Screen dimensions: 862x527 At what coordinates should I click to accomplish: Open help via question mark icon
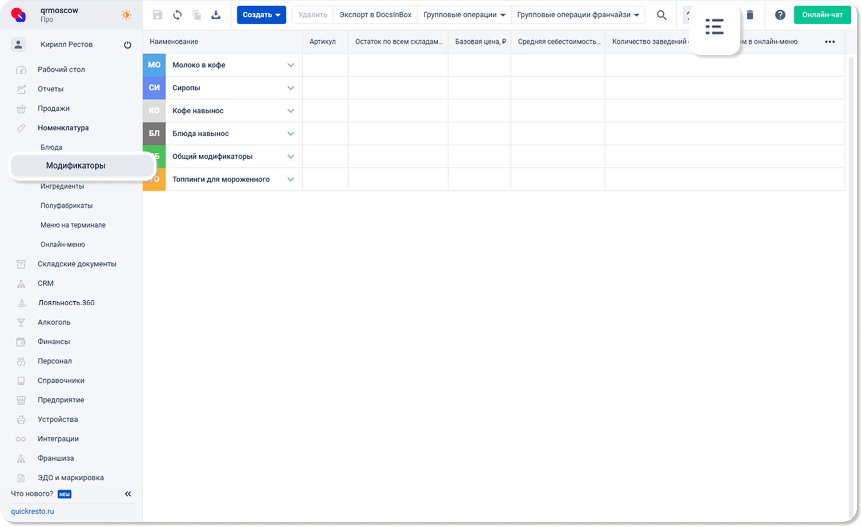coord(780,15)
